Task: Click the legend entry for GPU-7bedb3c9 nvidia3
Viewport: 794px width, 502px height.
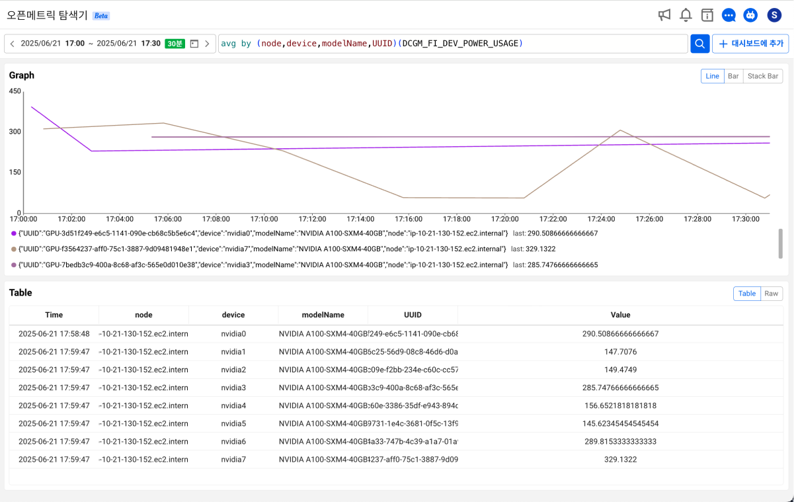Action: (263, 265)
